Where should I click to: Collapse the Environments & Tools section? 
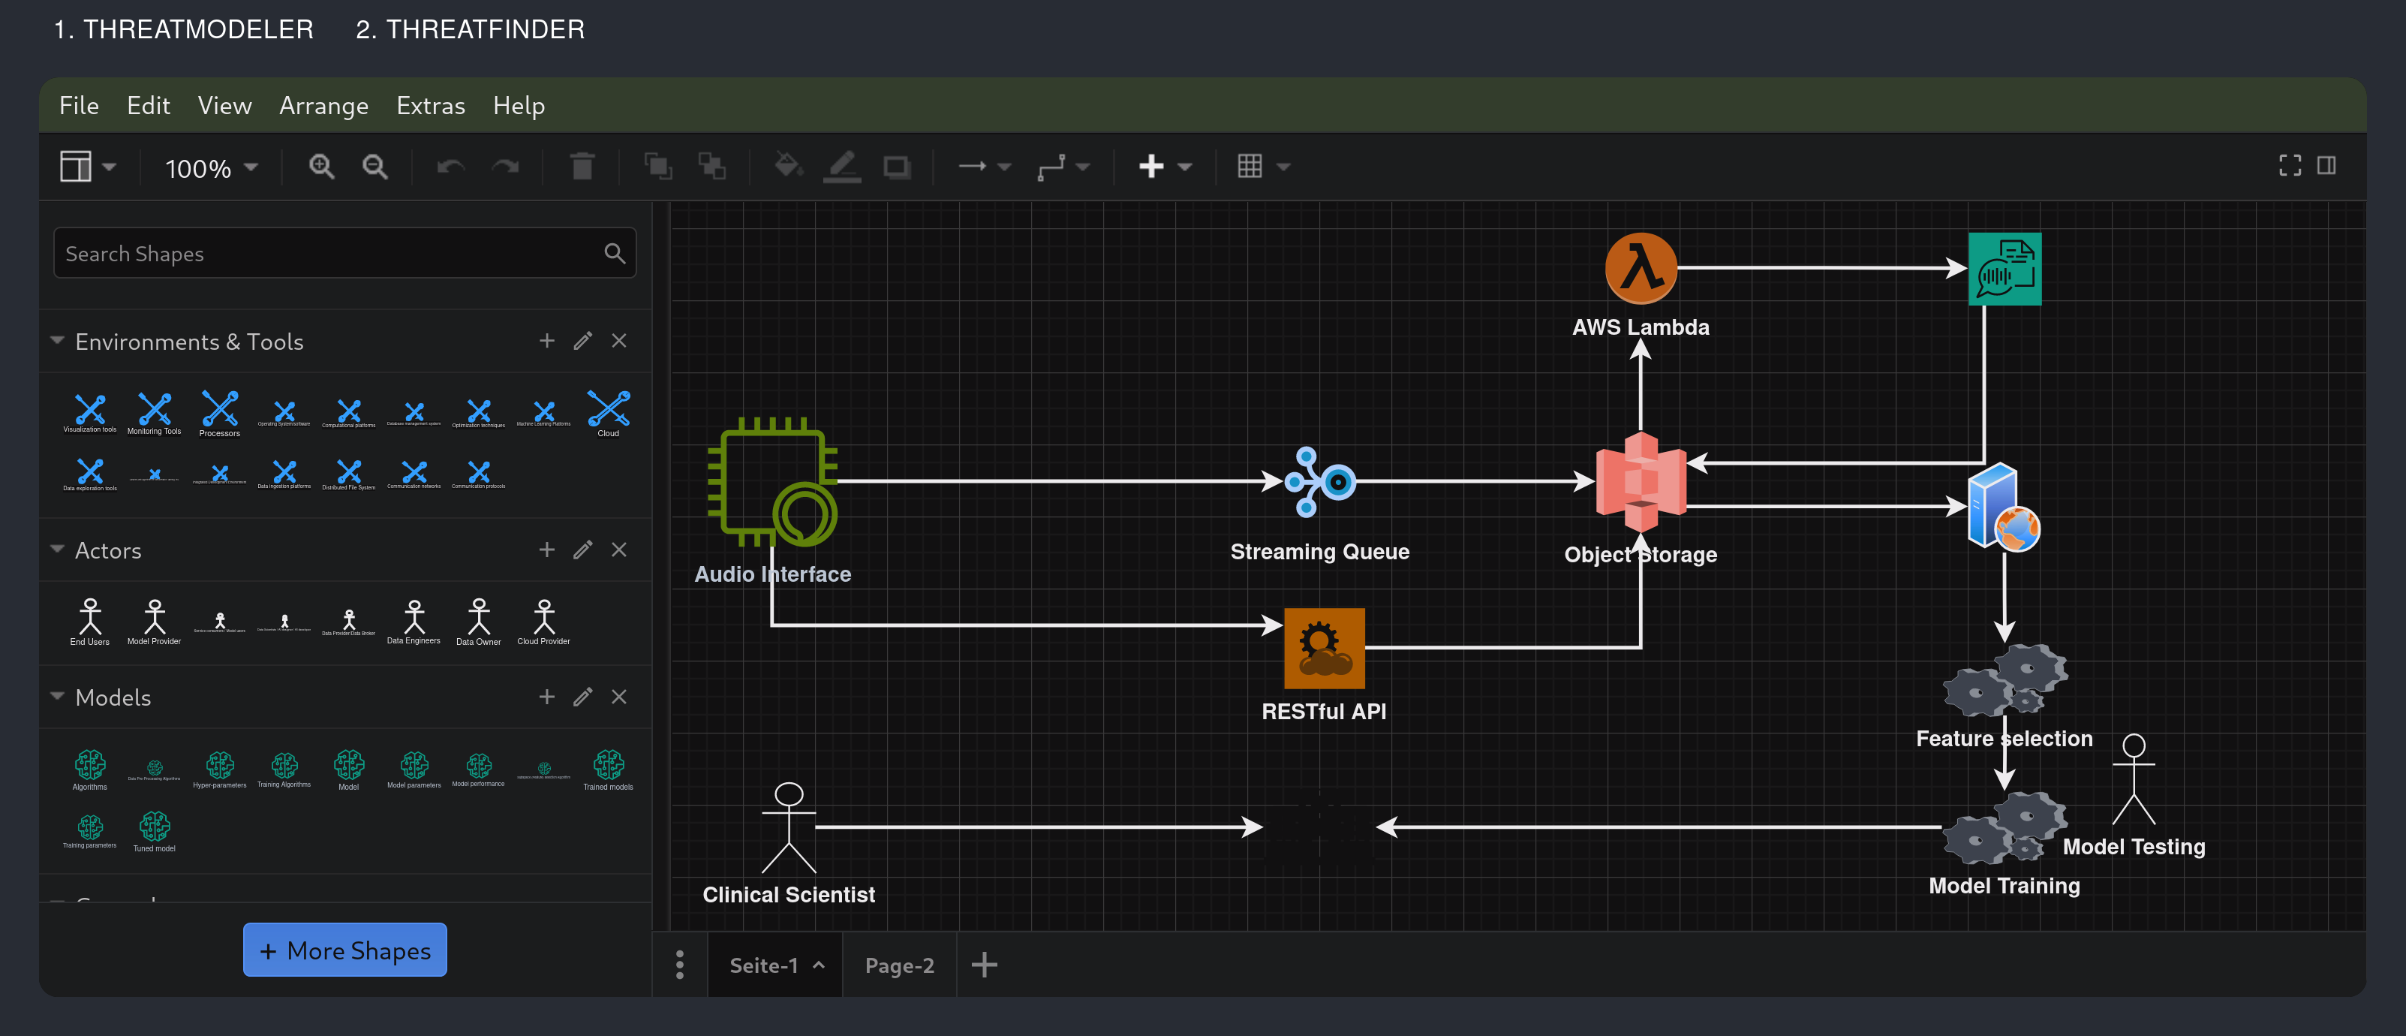coord(58,341)
